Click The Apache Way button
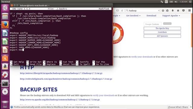The height and width of the screenshot is (109, 193). click(162, 28)
